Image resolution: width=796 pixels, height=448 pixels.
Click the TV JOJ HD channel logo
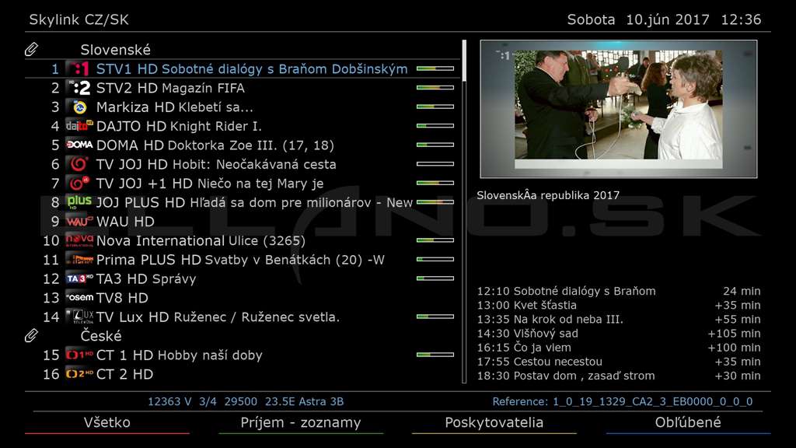[x=79, y=164]
